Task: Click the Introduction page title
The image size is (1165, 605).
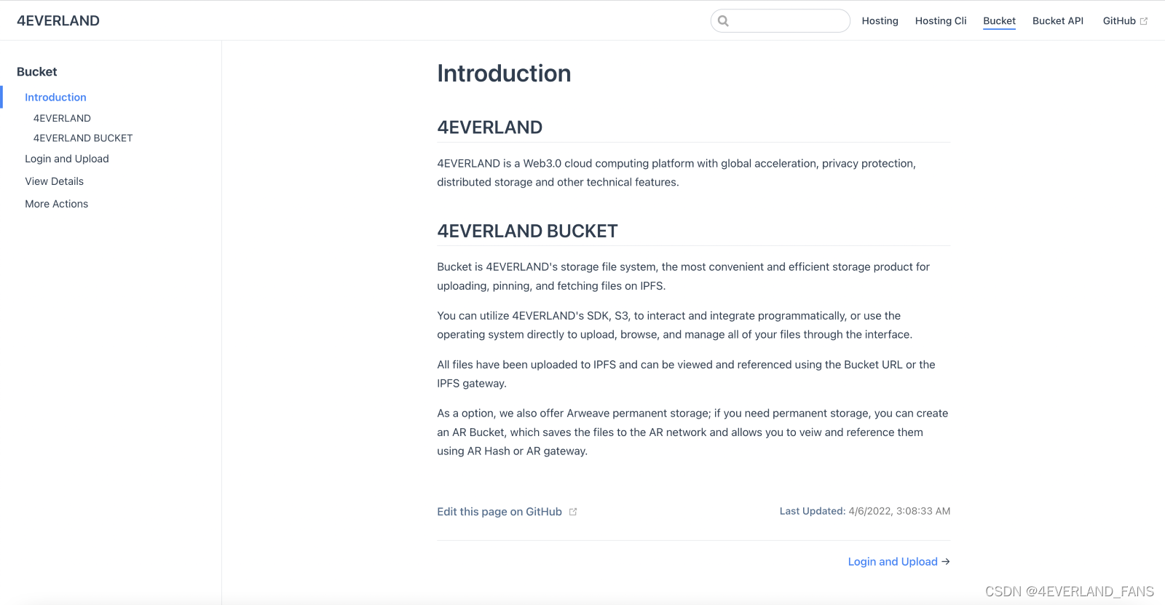Action: pos(504,74)
